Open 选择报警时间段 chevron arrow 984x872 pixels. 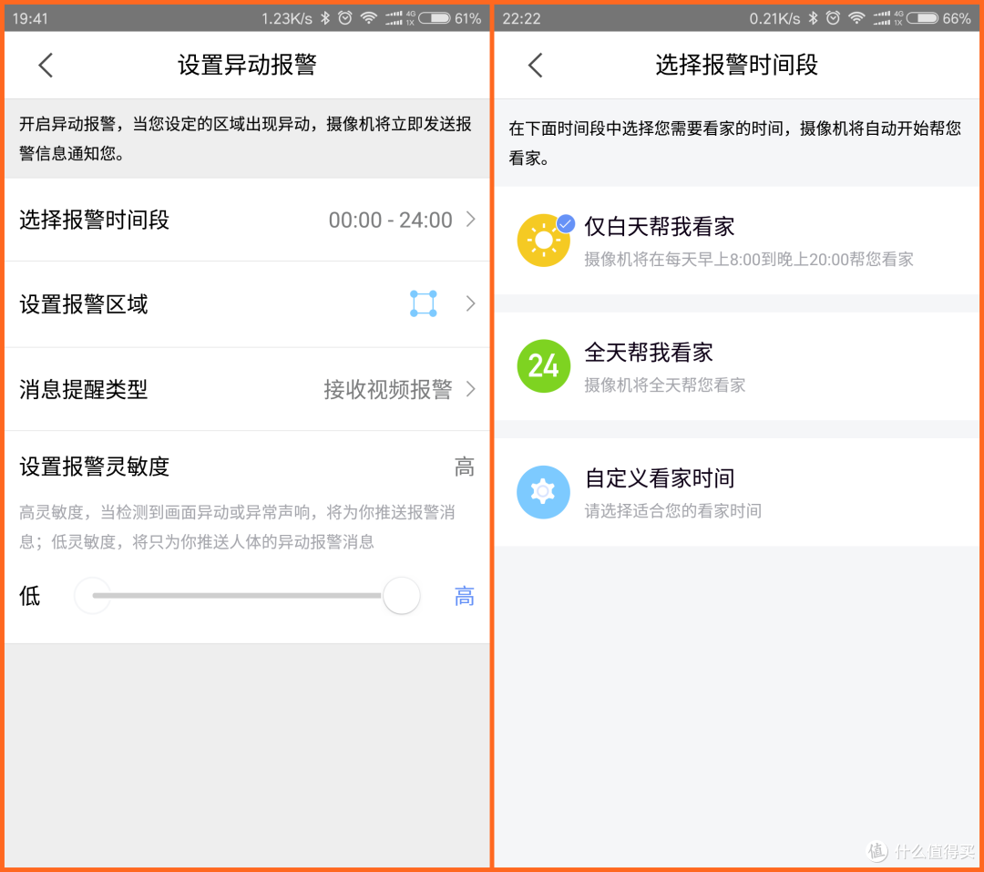click(x=471, y=219)
